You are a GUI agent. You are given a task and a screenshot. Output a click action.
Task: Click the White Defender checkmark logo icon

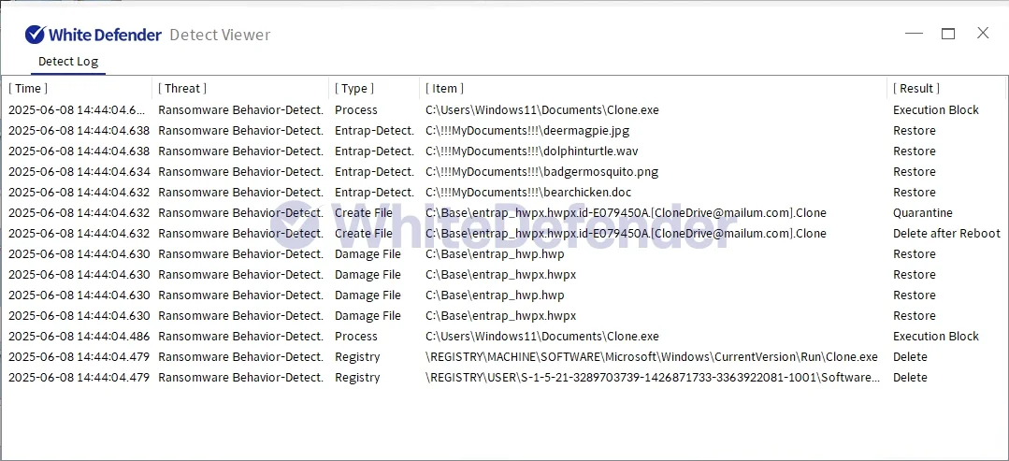[x=35, y=35]
